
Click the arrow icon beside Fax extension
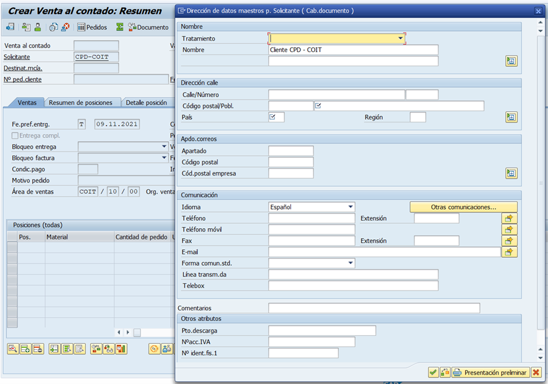point(509,241)
